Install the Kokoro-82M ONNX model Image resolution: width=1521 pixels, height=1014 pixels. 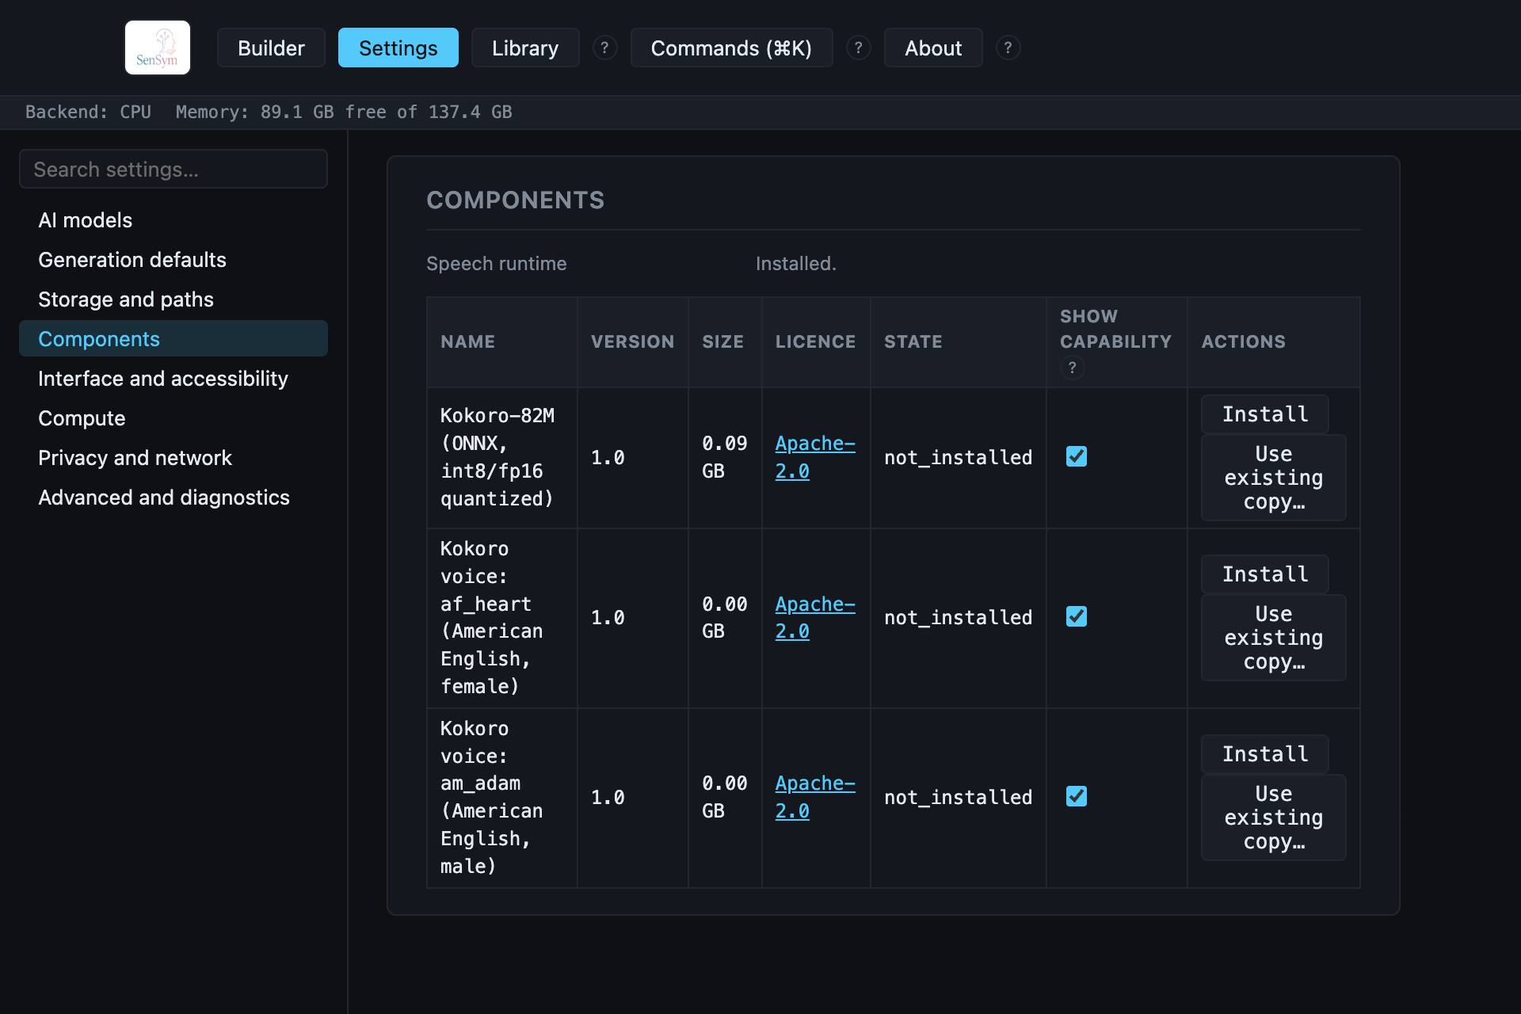[1265, 414]
